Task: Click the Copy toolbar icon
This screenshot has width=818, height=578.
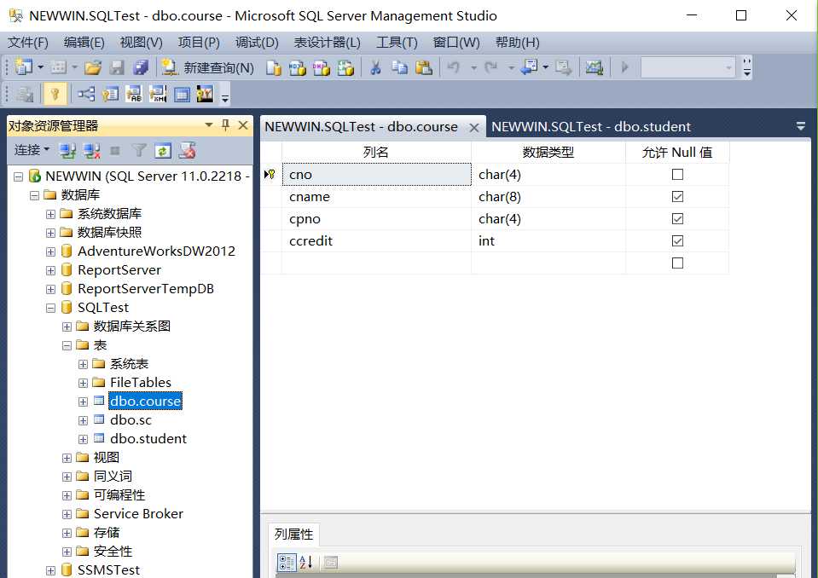Action: 399,67
